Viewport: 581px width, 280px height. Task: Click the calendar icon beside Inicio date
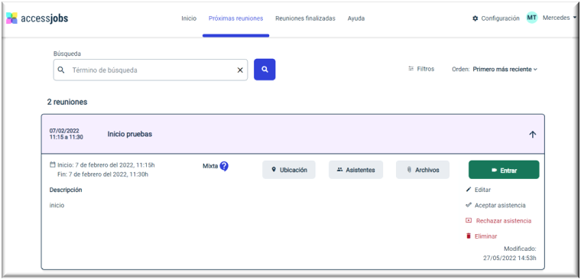tap(53, 165)
